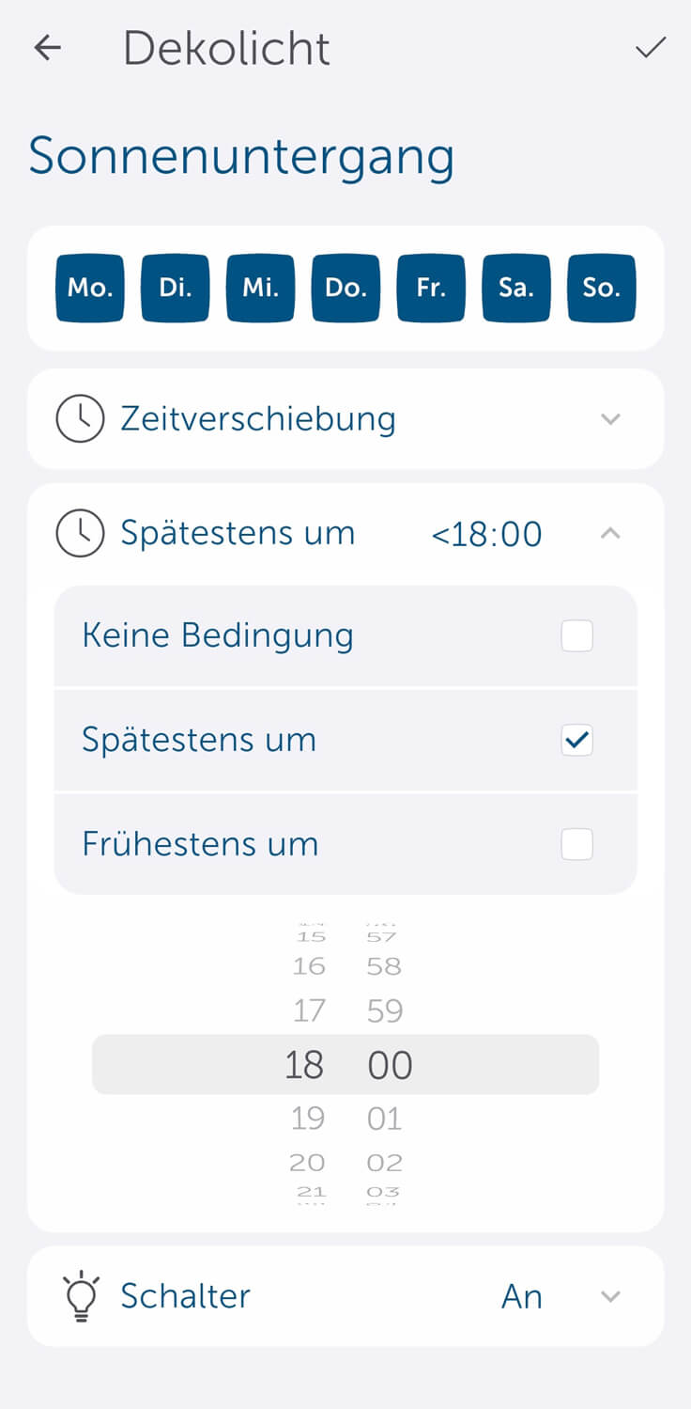The width and height of the screenshot is (691, 1409).
Task: Tap the back arrow icon
Action: pyautogui.click(x=47, y=48)
